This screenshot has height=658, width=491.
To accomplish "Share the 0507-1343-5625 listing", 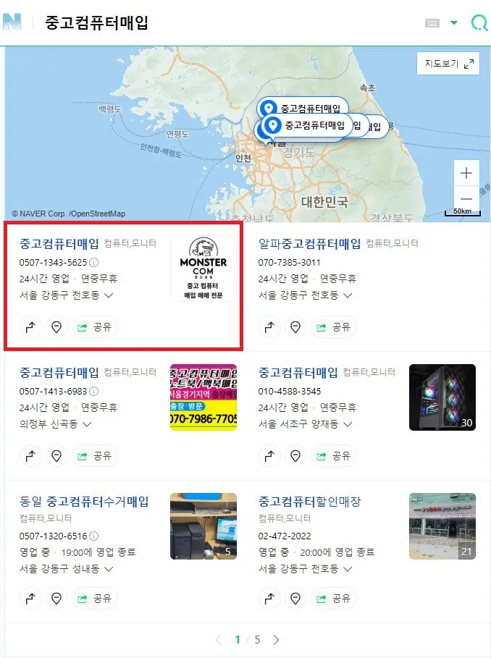I will [95, 326].
